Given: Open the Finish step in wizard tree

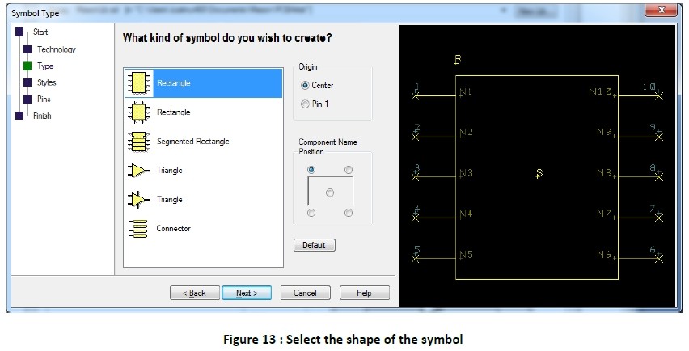Looking at the screenshot, I should pos(42,116).
